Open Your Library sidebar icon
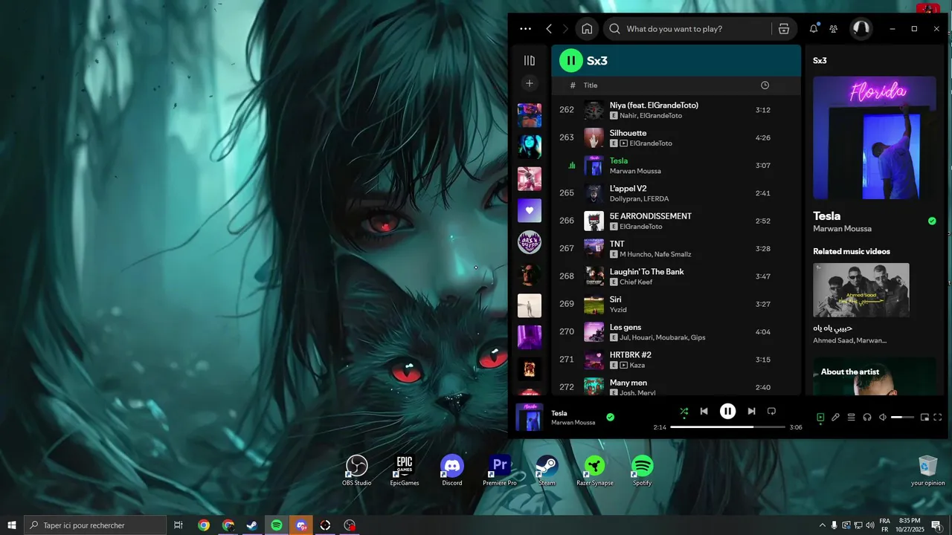This screenshot has height=535, width=952. tap(530, 60)
